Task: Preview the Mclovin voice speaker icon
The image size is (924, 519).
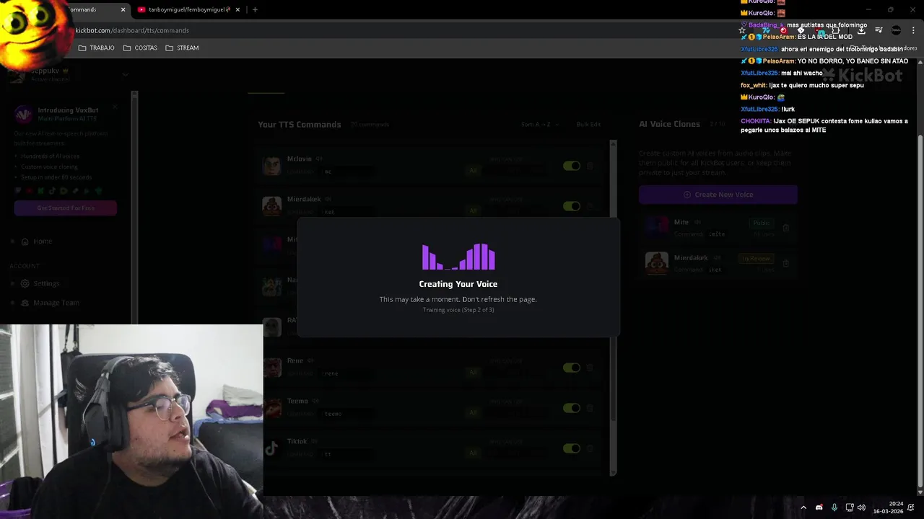Action: tap(318, 159)
